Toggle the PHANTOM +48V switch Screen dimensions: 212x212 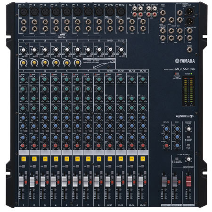pyautogui.click(x=177, y=73)
